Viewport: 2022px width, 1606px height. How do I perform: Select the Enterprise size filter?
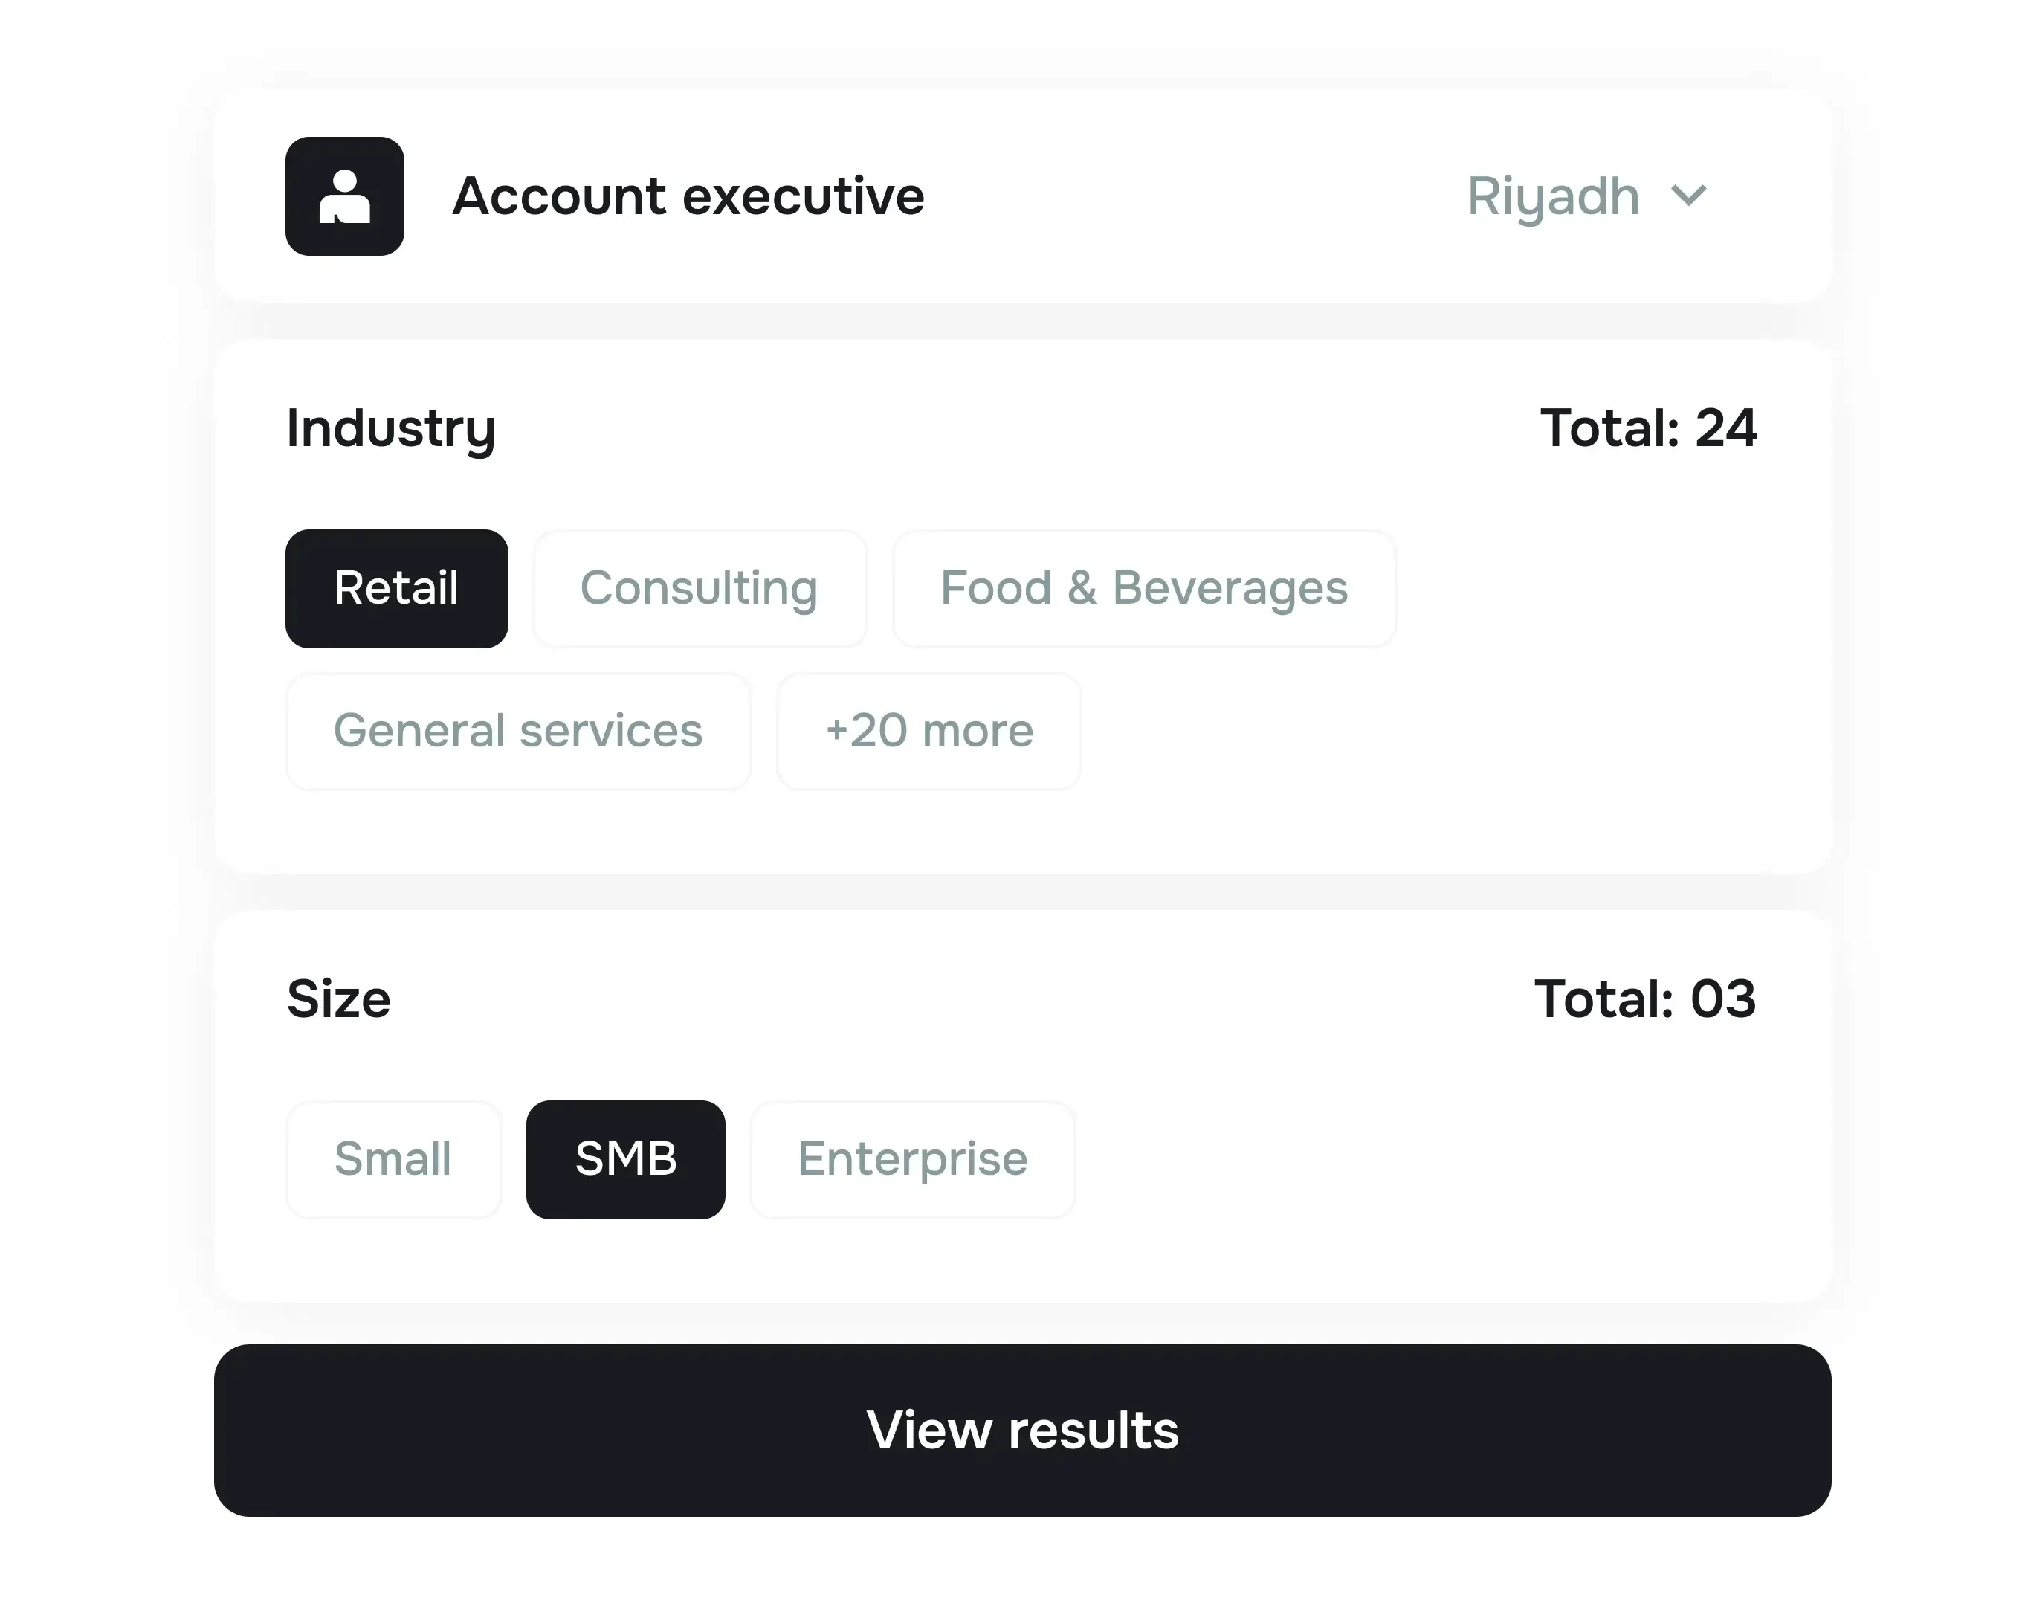pyautogui.click(x=911, y=1159)
